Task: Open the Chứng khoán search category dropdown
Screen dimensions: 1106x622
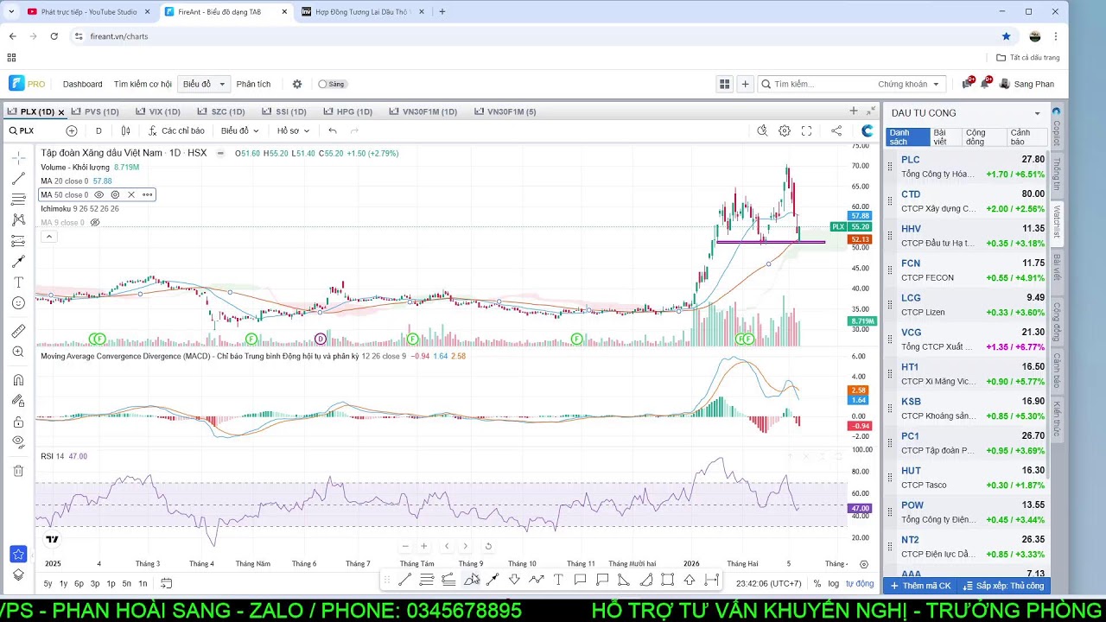Action: click(909, 84)
